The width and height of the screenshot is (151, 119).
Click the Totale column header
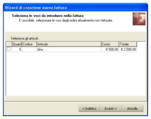pyautogui.click(x=128, y=44)
